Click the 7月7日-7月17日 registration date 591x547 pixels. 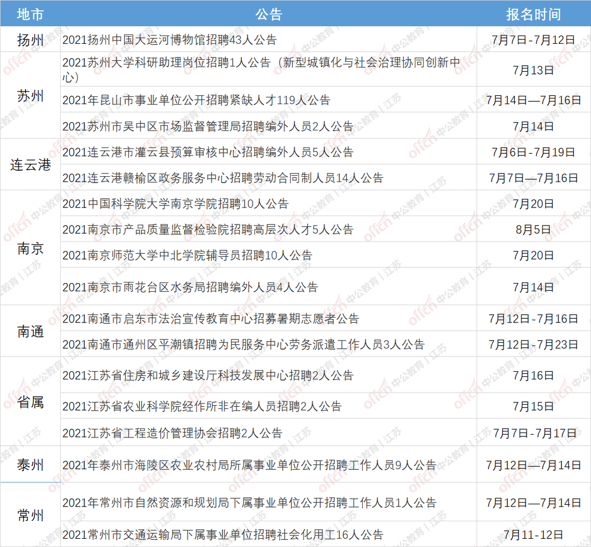point(535,433)
